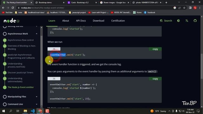Viewport: 203px width, 114px height.
Task: Open BOESL 9K Tutorial bookmark
Action: coord(121,12)
